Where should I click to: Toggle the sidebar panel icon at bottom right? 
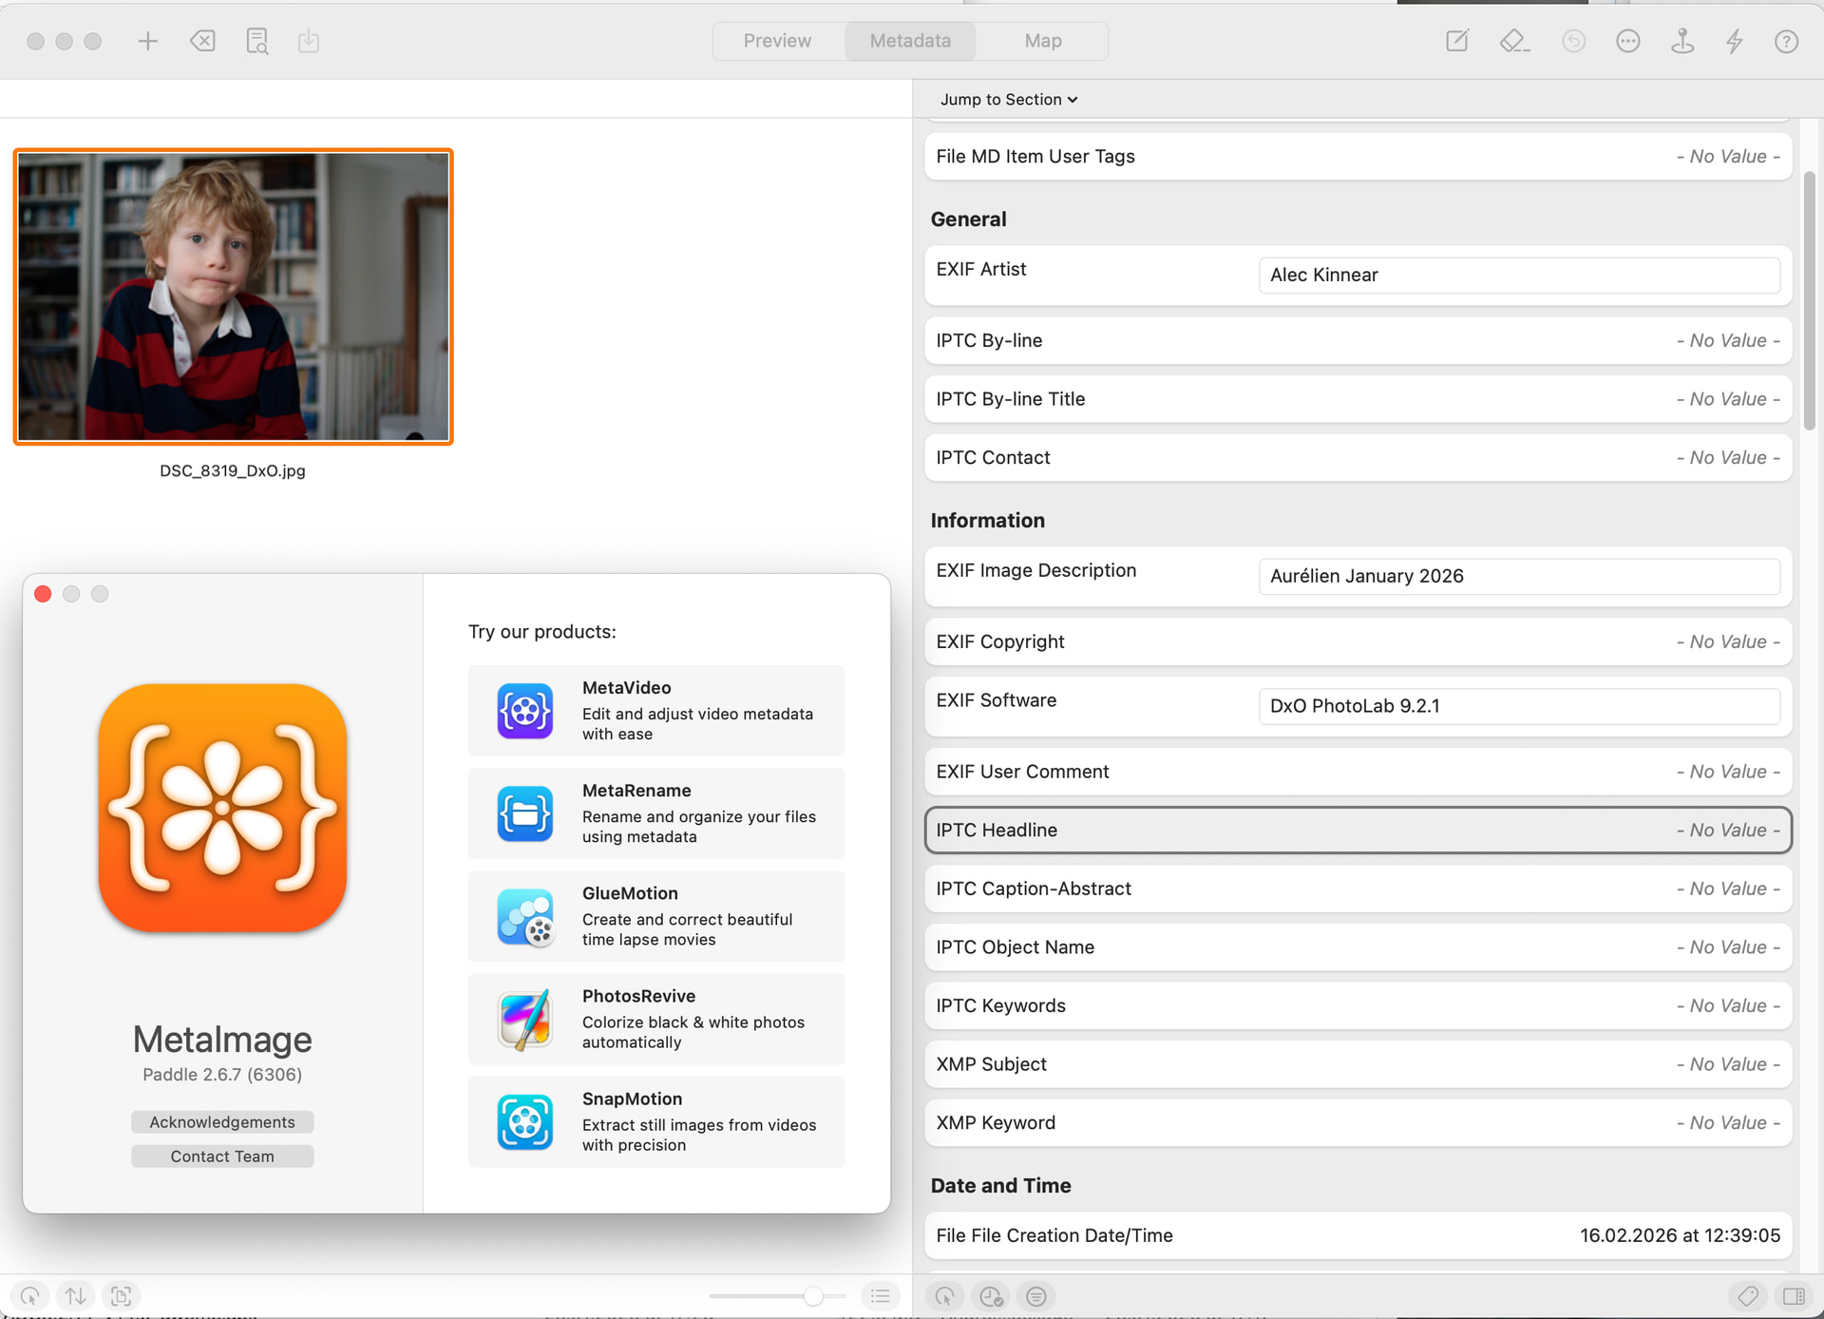(x=1794, y=1296)
